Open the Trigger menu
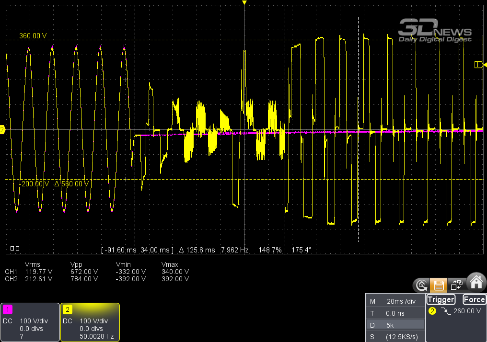This screenshot has width=487, height=342. point(441,300)
